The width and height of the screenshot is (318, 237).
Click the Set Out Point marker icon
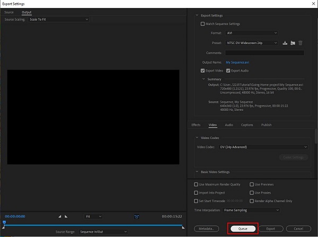66,216
